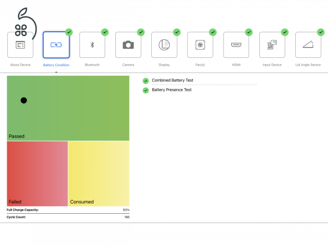This screenshot has width=328, height=246.
Task: Click the Full Charge Capacity label
Action: (x=23, y=210)
